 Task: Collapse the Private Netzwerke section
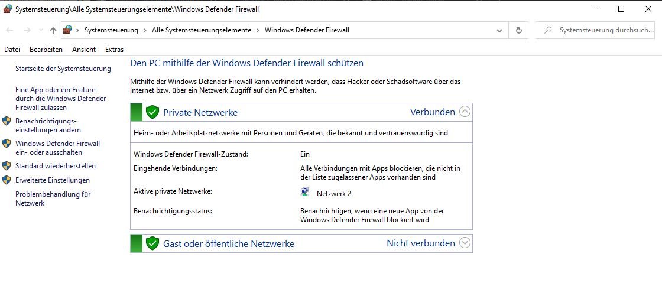(465, 112)
